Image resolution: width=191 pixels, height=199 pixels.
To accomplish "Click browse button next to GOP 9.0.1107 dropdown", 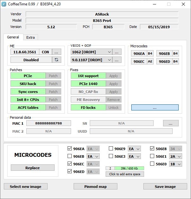I will pyautogui.click(x=117, y=60).
